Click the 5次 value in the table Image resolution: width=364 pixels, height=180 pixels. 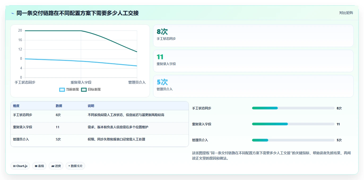click(58, 139)
